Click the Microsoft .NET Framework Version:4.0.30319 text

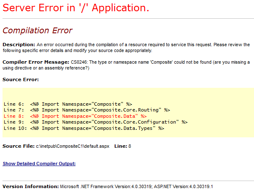pos(106,186)
